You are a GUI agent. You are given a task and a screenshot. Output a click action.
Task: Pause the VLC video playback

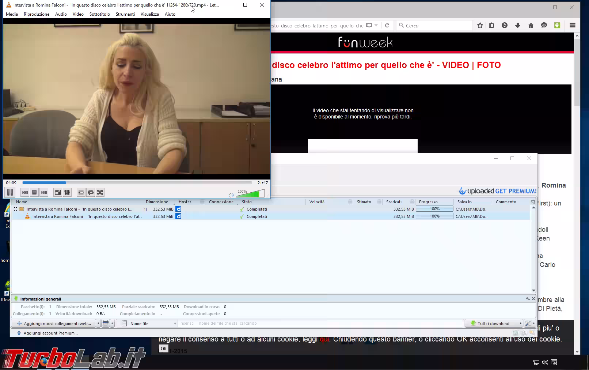10,192
